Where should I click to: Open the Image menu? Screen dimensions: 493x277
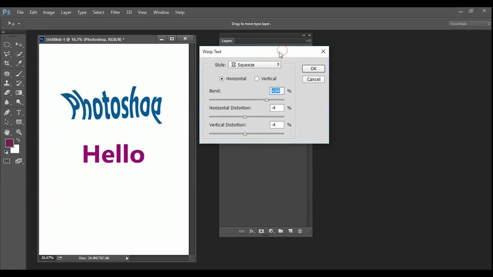49,12
